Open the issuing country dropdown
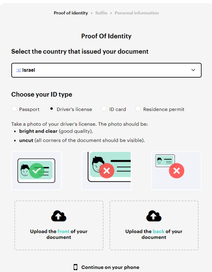The image size is (212, 272). (106, 70)
